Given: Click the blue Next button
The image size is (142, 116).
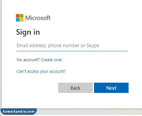Looking at the screenshot, I should [x=111, y=88].
